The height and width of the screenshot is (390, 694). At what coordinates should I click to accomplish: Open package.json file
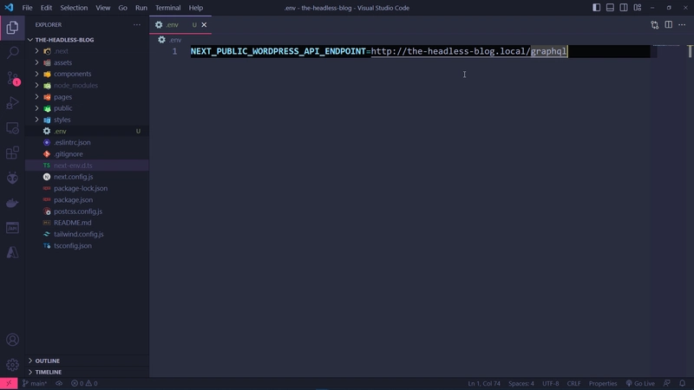click(x=87, y=200)
